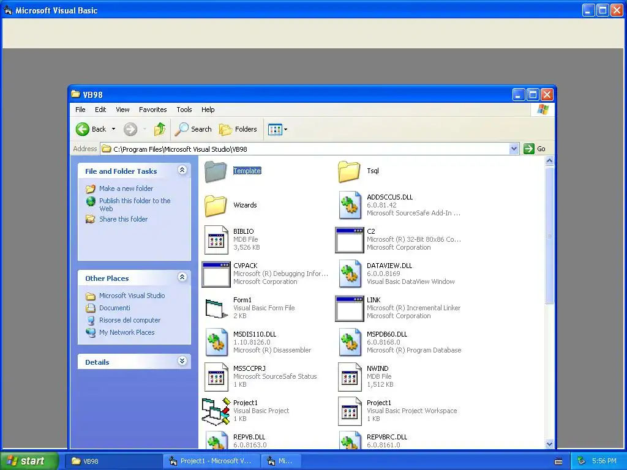The width and height of the screenshot is (627, 470).
Task: Select the Template folder icon
Action: click(216, 171)
